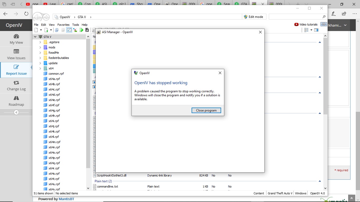The width and height of the screenshot is (360, 202).
Task: Open the Tools menu
Action: tap(75, 25)
